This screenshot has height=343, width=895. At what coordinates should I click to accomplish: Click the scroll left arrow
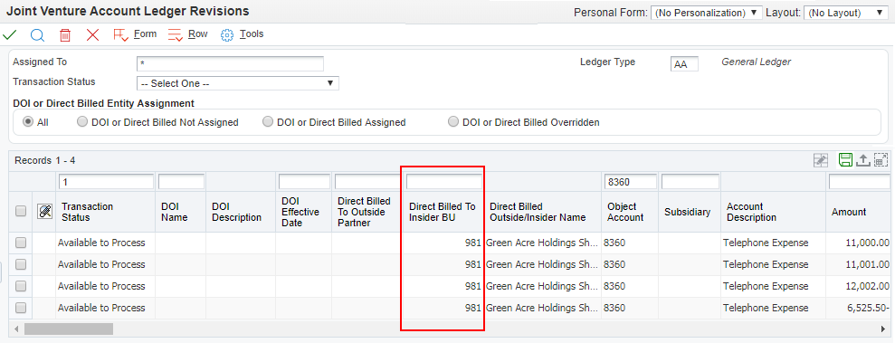16,329
